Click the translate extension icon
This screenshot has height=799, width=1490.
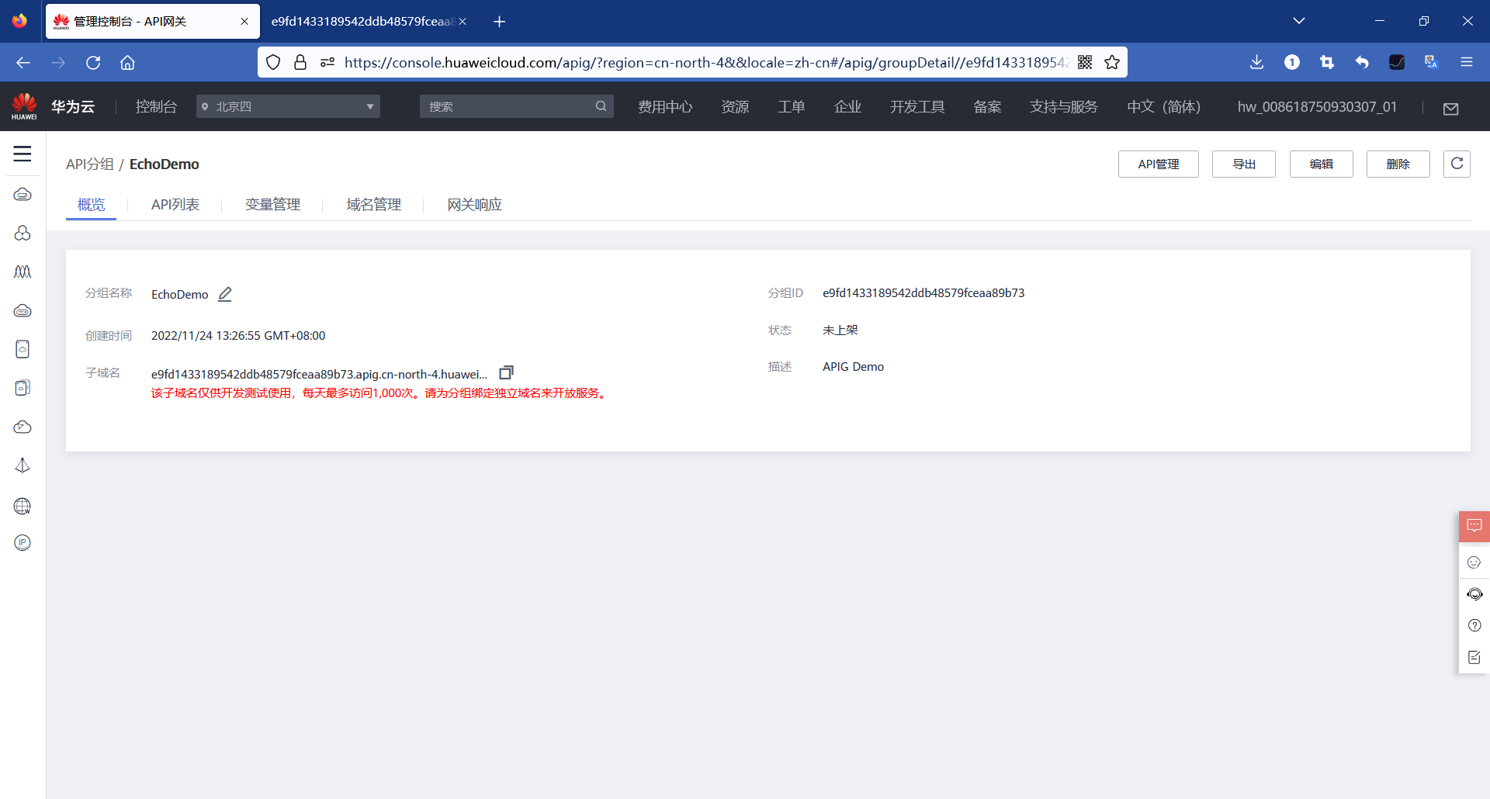click(x=1432, y=62)
